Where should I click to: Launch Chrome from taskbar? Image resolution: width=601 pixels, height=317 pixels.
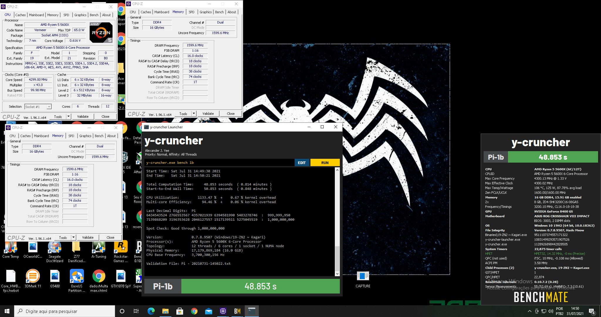[194, 311]
